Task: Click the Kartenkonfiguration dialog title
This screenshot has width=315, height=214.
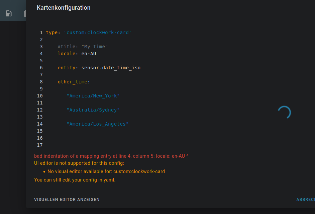Action: tap(64, 8)
